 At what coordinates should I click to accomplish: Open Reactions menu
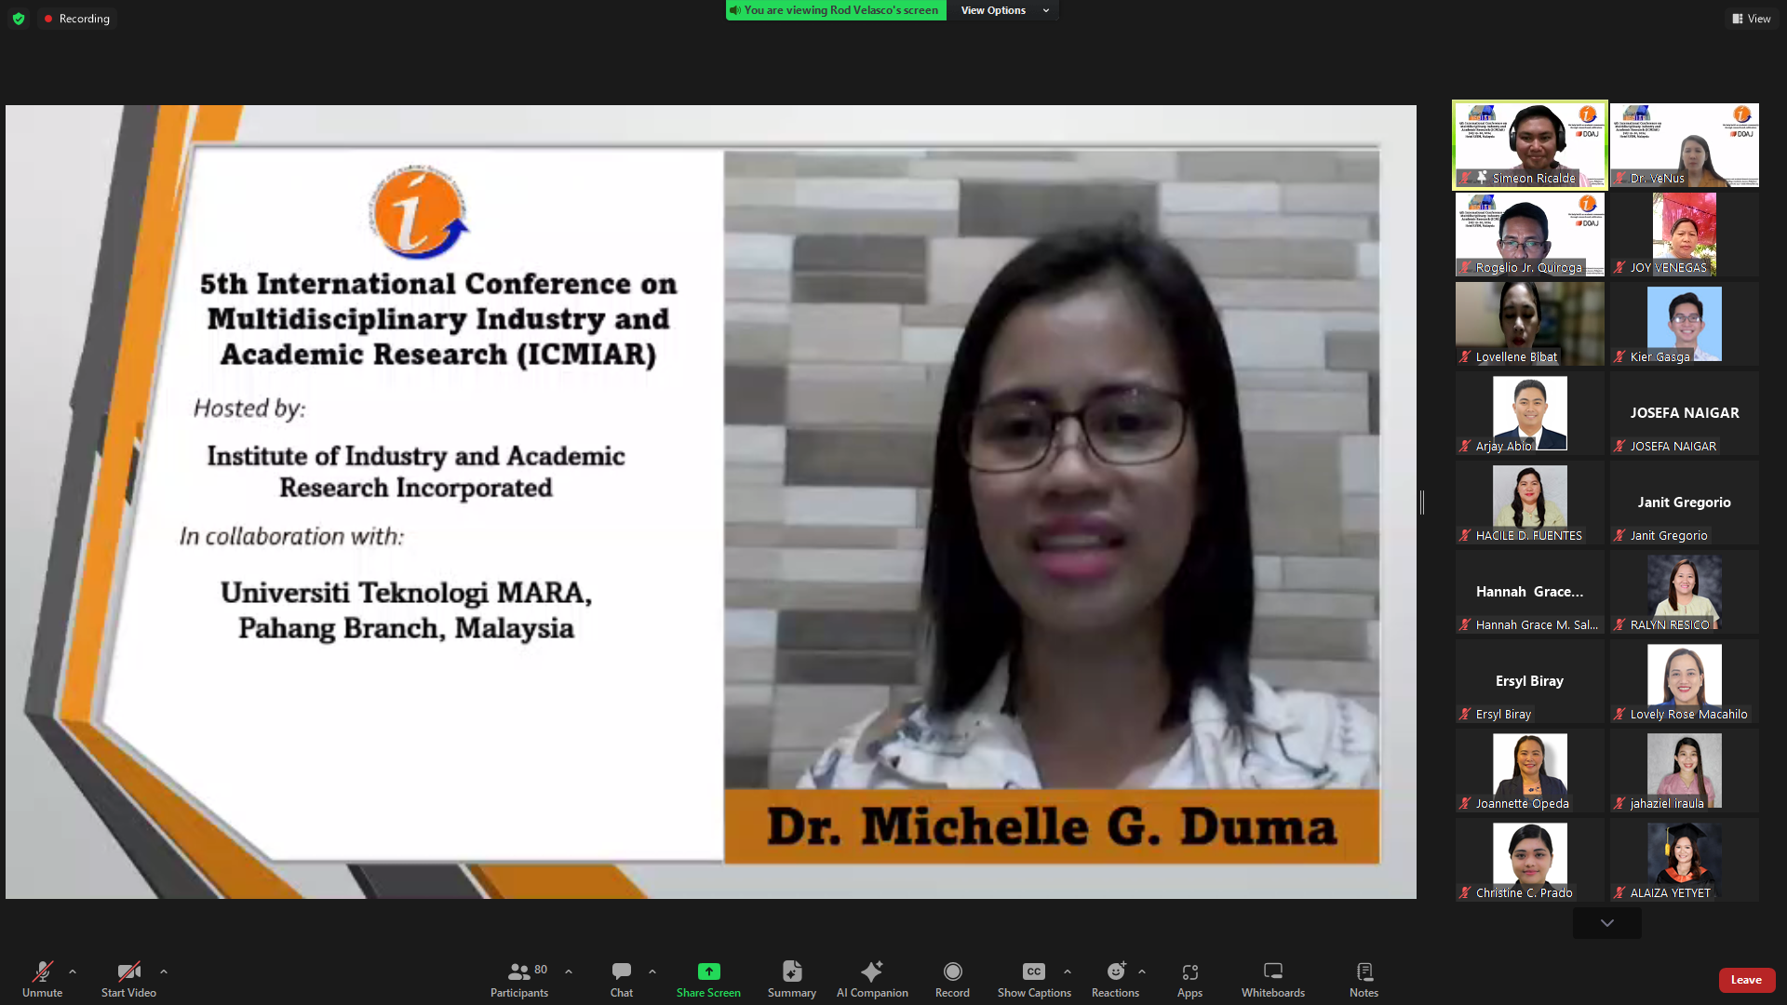click(1115, 979)
